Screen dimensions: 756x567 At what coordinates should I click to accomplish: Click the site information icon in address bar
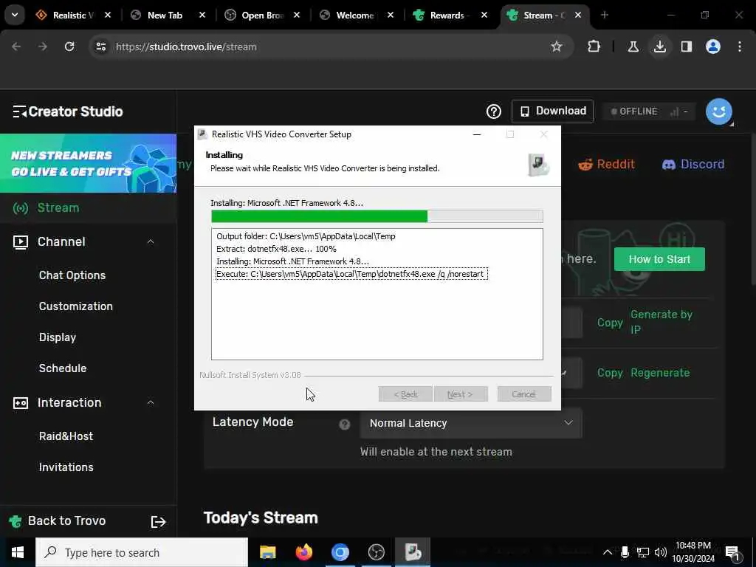tap(100, 47)
